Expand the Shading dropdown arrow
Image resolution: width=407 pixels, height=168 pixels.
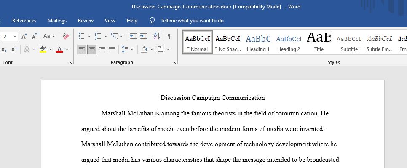coord(152,49)
